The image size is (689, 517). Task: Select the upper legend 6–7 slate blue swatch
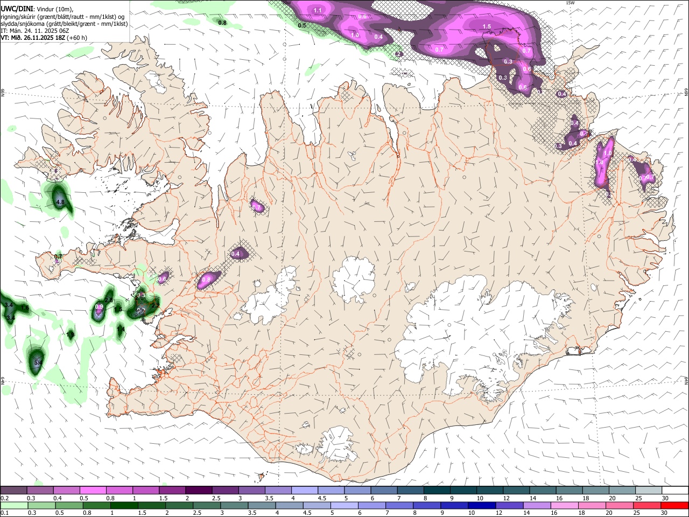384,490
